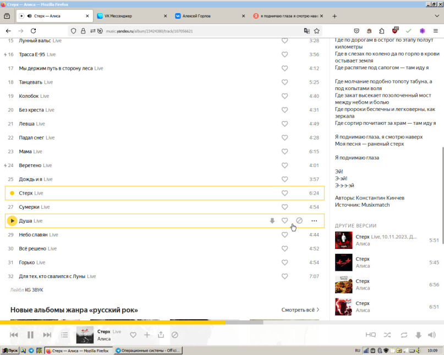Select the Колобок Live track
Screen dimensions: 444x355
pos(165,96)
